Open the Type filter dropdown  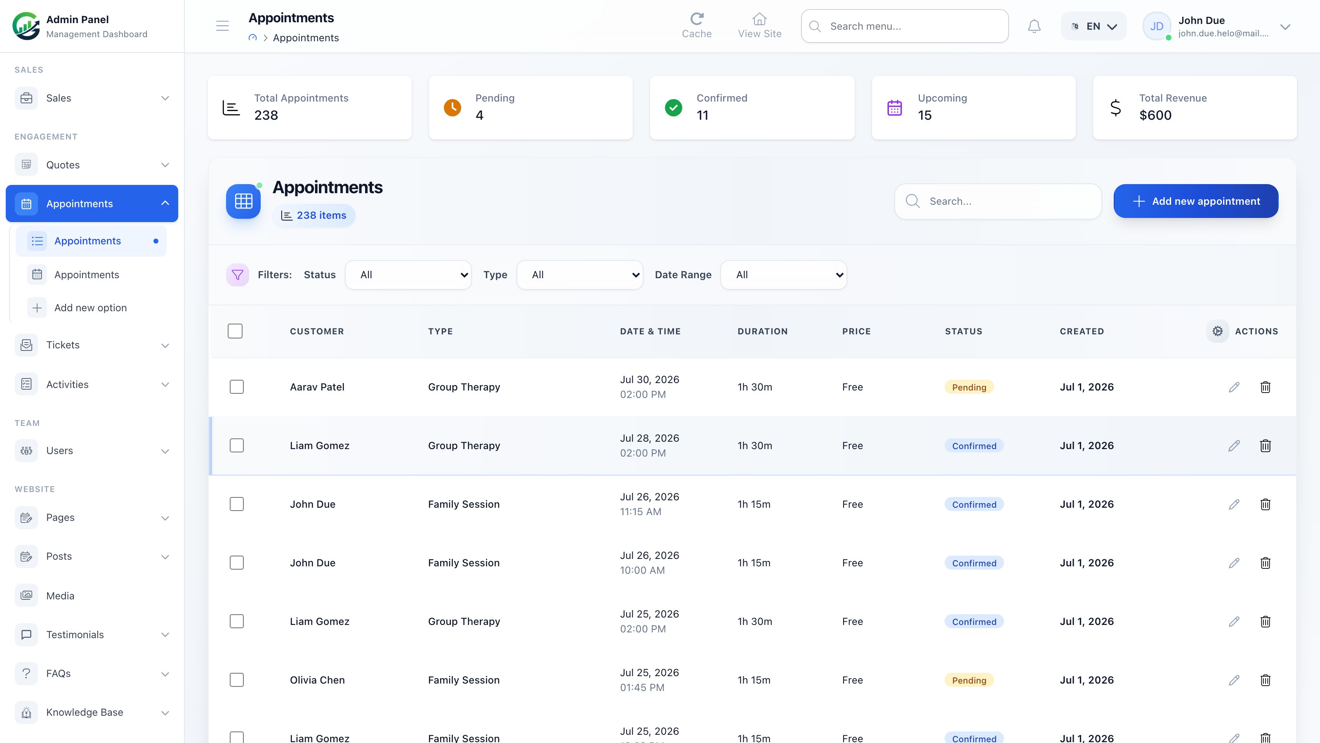click(580, 275)
